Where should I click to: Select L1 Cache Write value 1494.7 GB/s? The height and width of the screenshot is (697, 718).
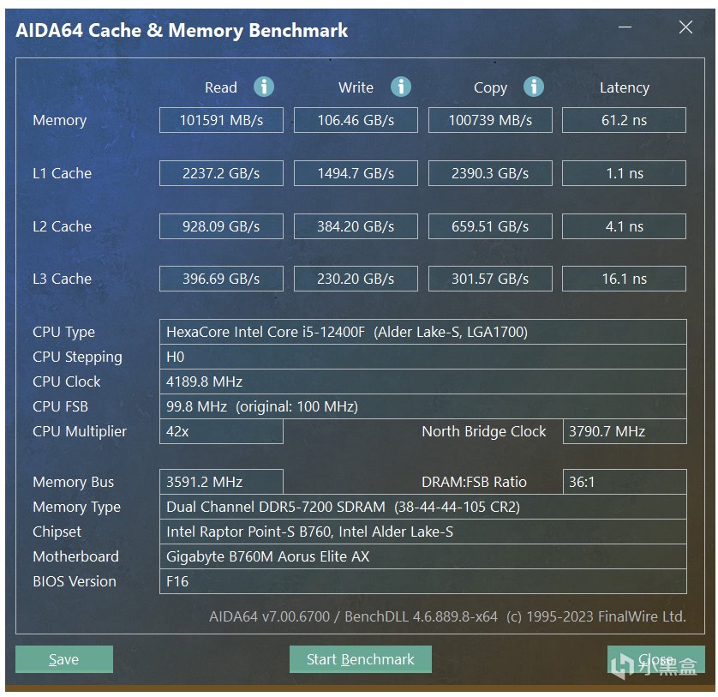coord(356,173)
